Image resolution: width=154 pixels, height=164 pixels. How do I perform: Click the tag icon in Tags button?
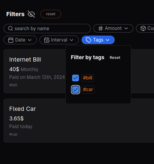[88, 40]
